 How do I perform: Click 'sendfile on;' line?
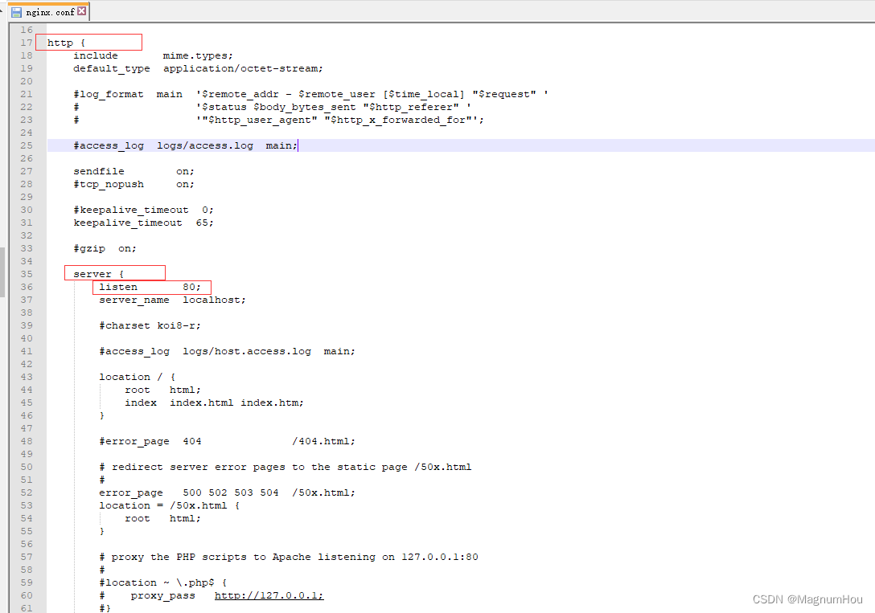point(134,171)
